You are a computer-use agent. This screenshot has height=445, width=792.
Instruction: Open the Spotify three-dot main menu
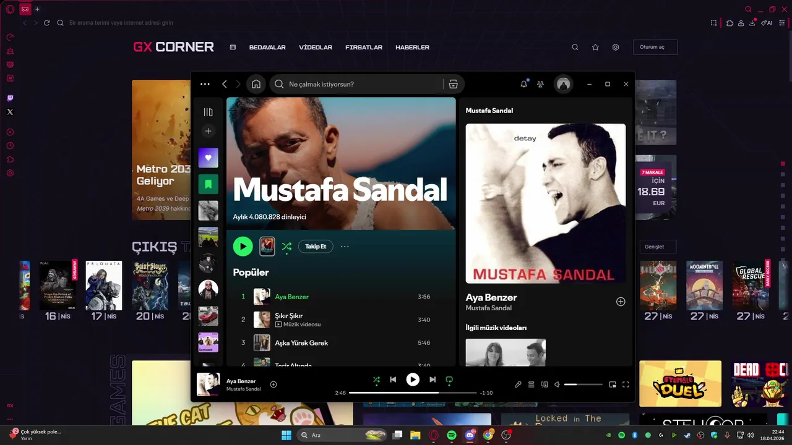pyautogui.click(x=205, y=84)
